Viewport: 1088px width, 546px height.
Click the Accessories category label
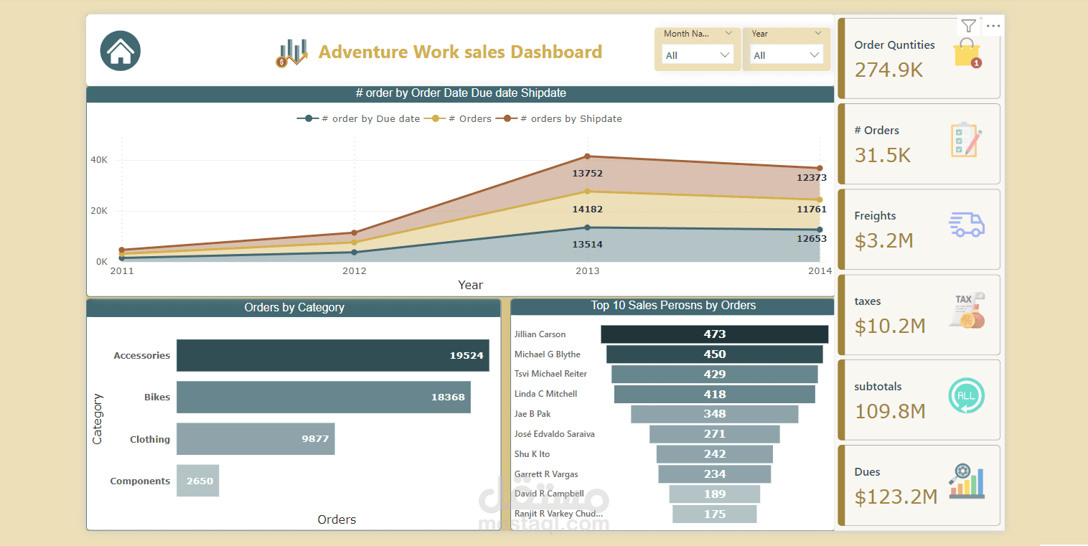(141, 356)
